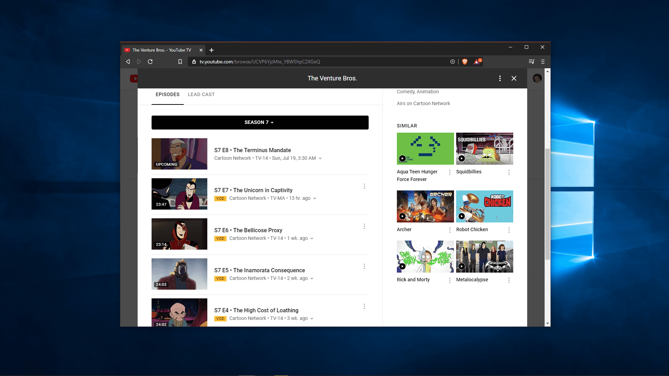The width and height of the screenshot is (669, 376).
Task: Click the page vertical scrollbar thumb
Action: (547, 204)
